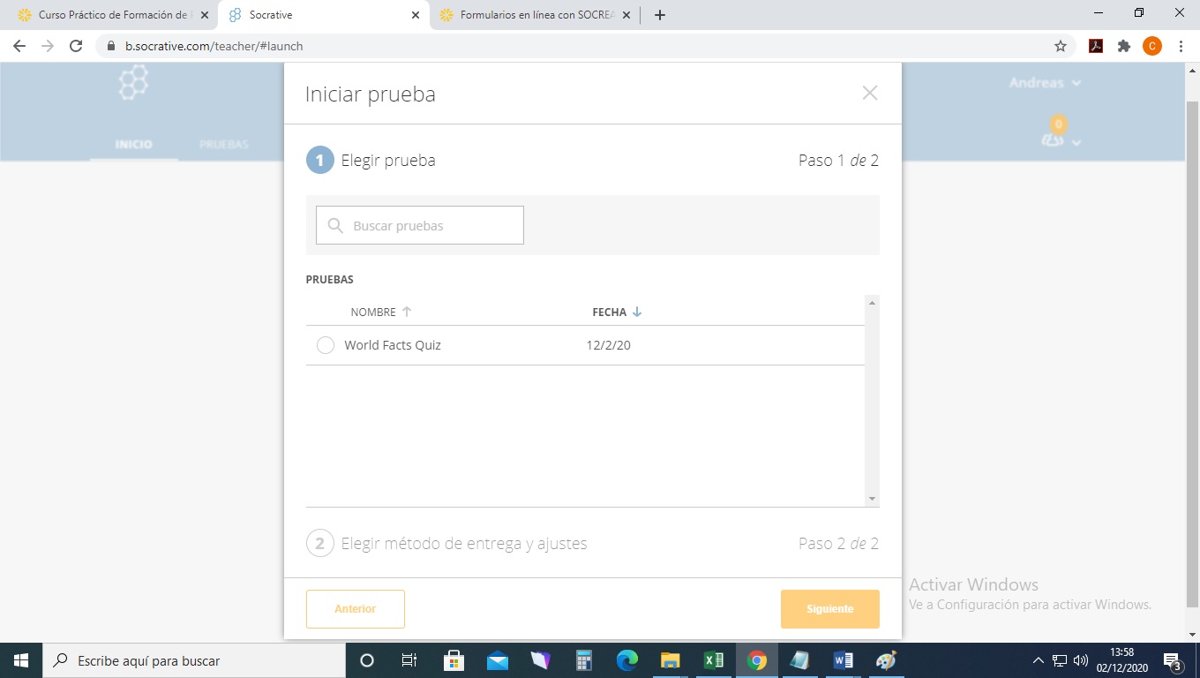Click the Adobe Acrobat extension icon
1200x678 pixels.
tap(1096, 46)
